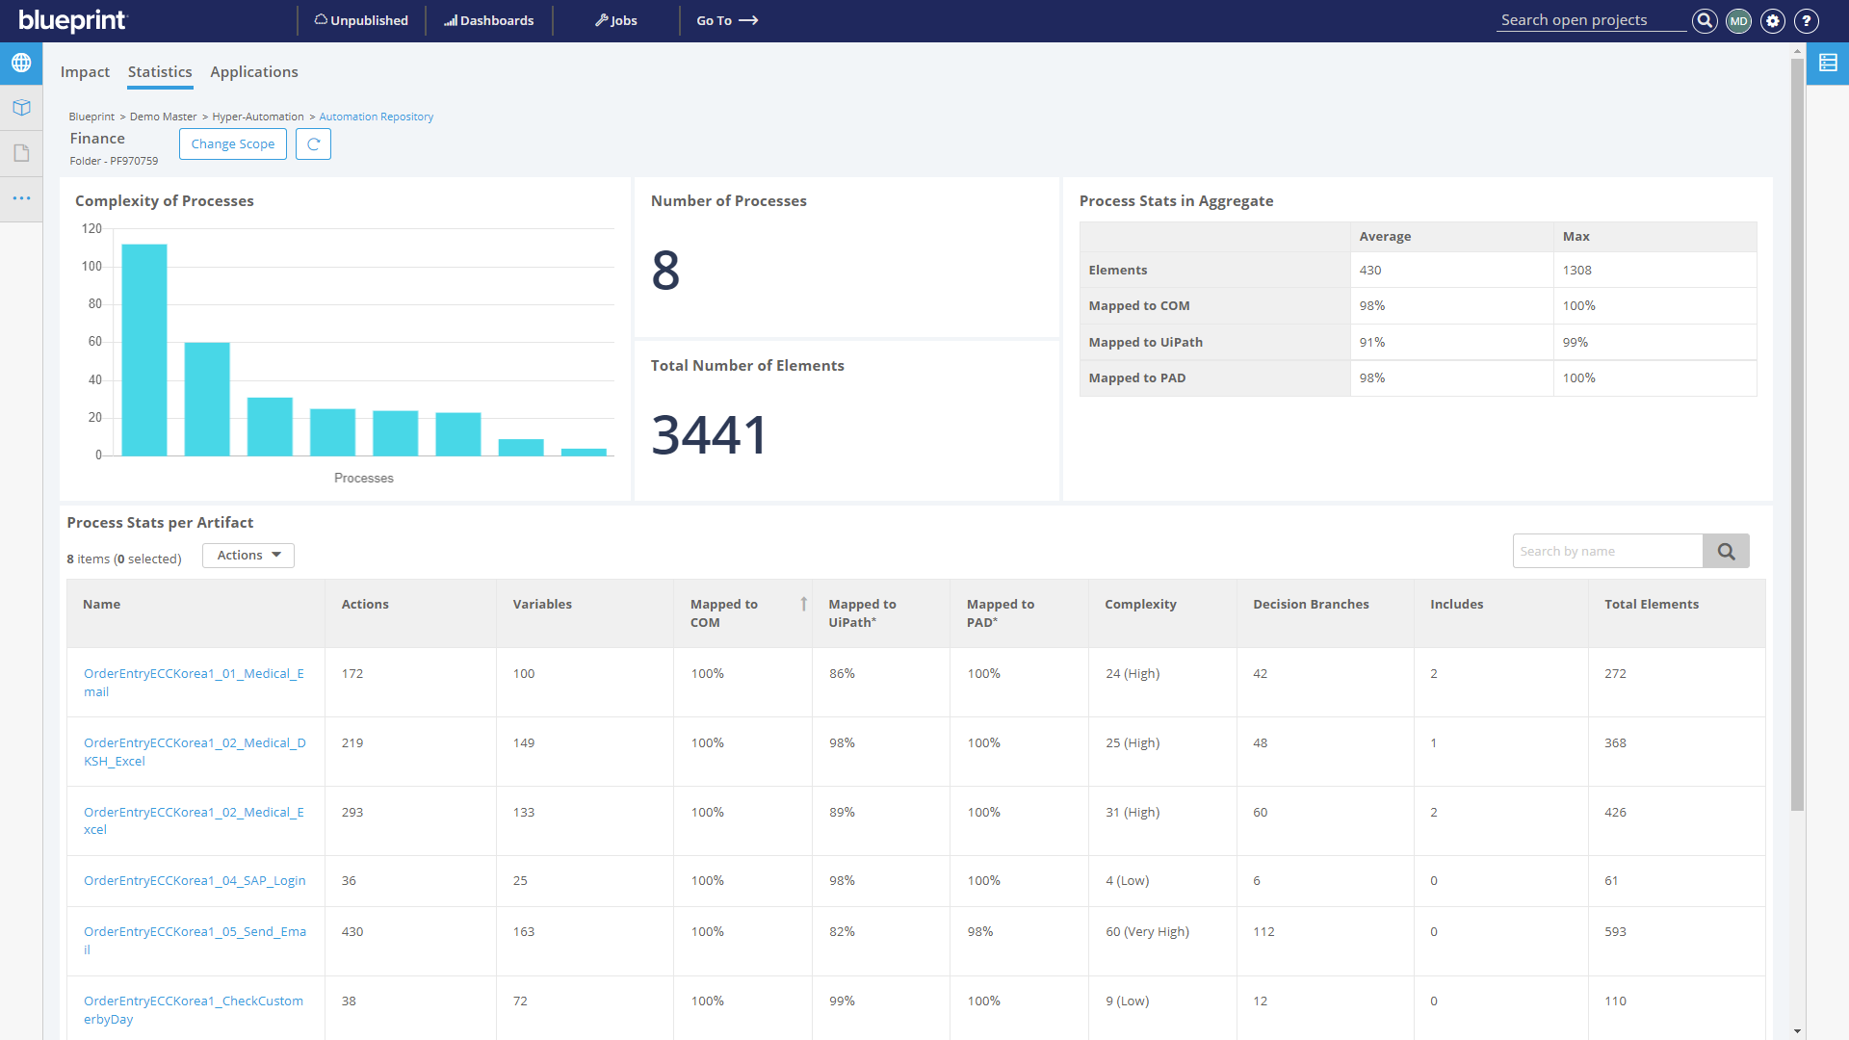Click the header search magnifier icon
Image resolution: width=1849 pixels, height=1040 pixels.
point(1705,21)
